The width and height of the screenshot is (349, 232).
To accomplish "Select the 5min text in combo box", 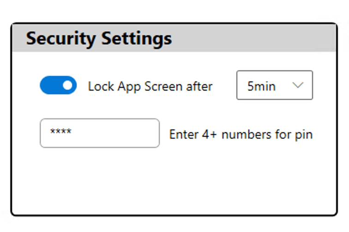I will [261, 86].
